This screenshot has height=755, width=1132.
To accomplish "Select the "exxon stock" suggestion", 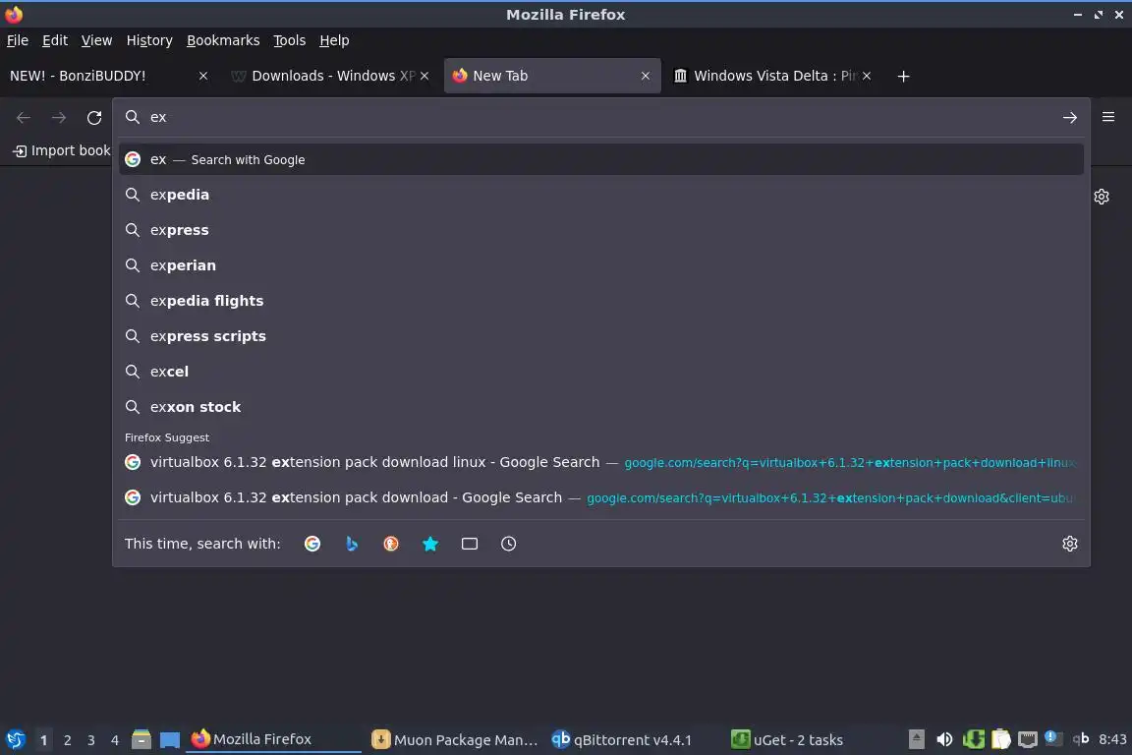I will [600, 407].
